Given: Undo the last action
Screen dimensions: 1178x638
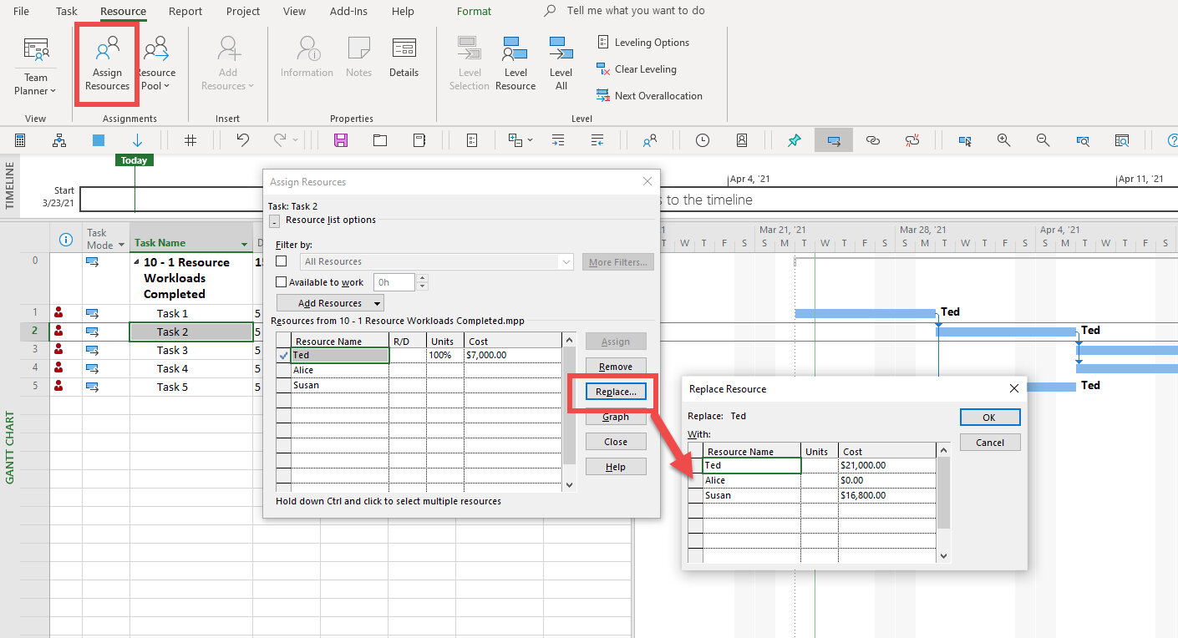Looking at the screenshot, I should tap(242, 140).
